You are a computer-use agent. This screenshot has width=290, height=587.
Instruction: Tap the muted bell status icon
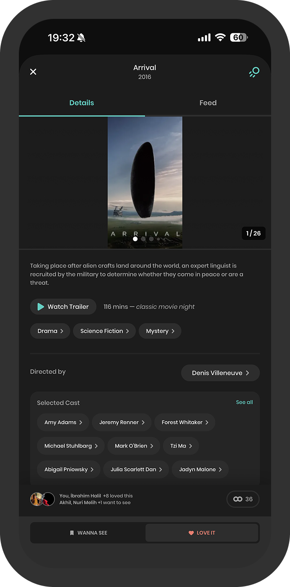click(81, 38)
